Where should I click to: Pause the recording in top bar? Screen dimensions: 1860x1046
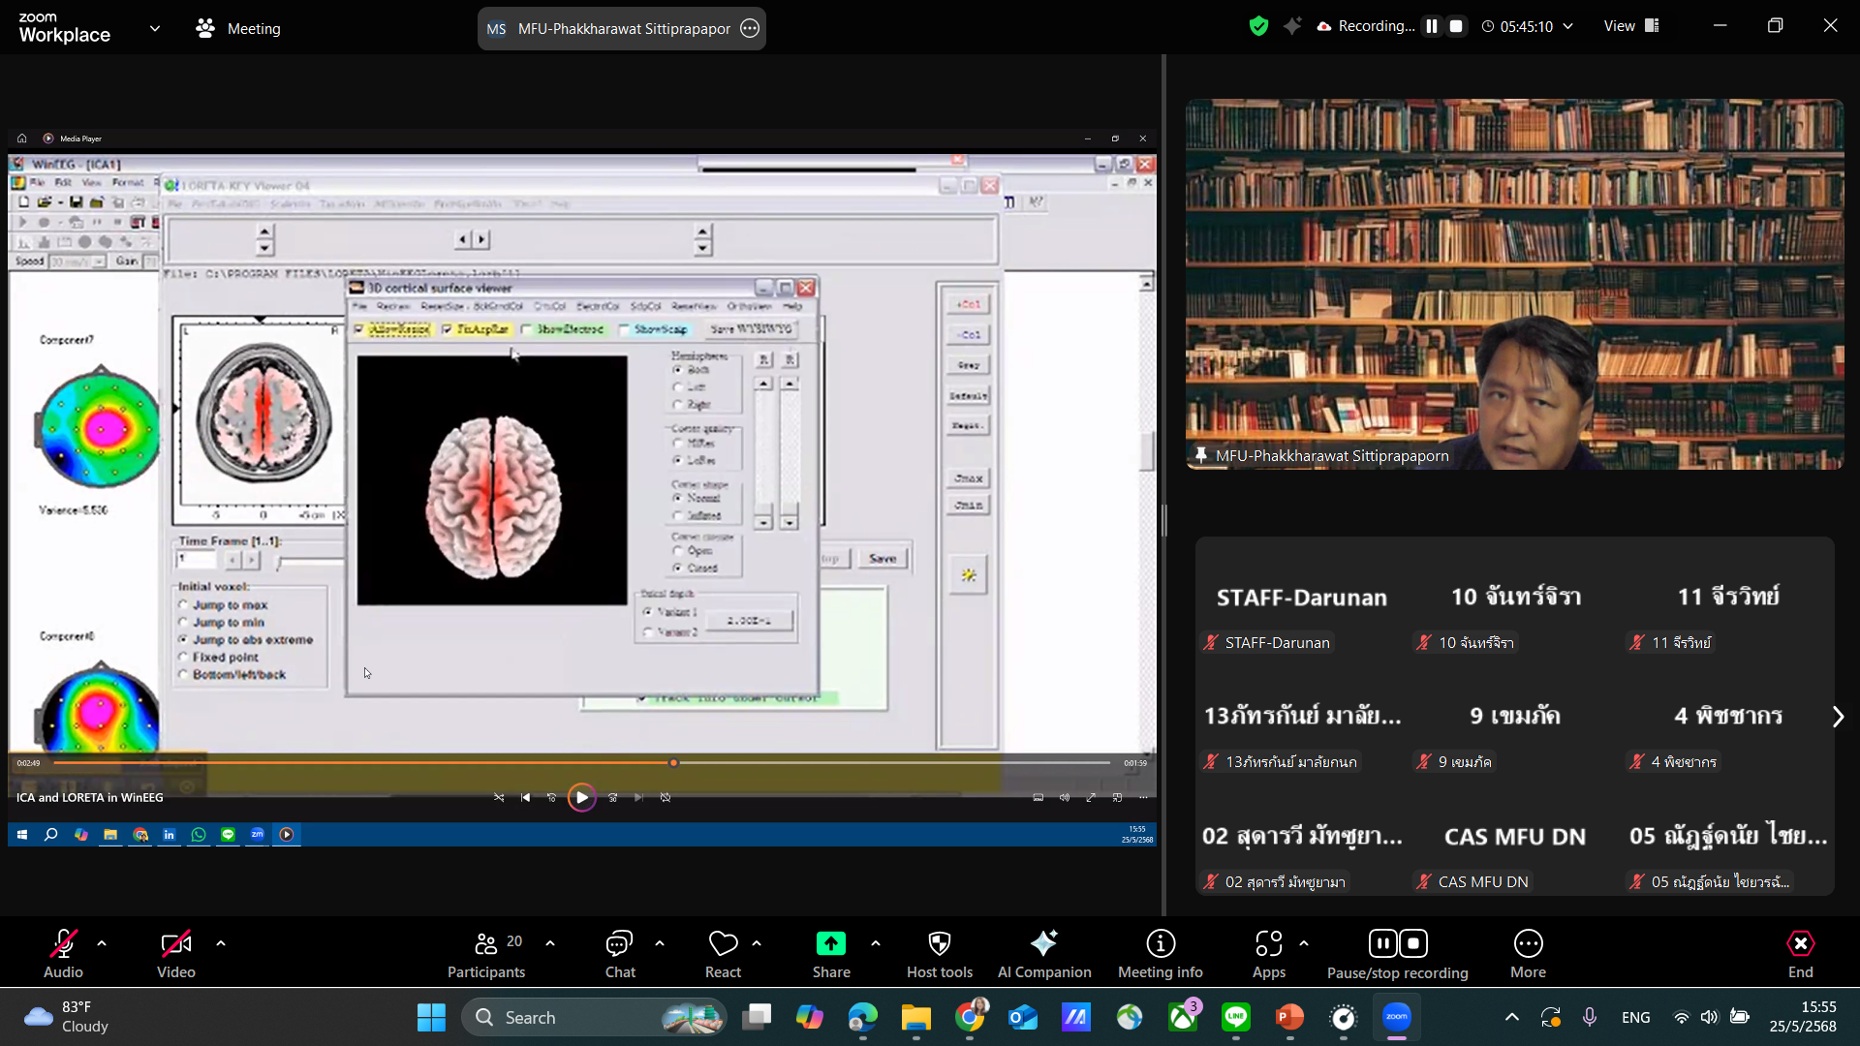(x=1431, y=26)
